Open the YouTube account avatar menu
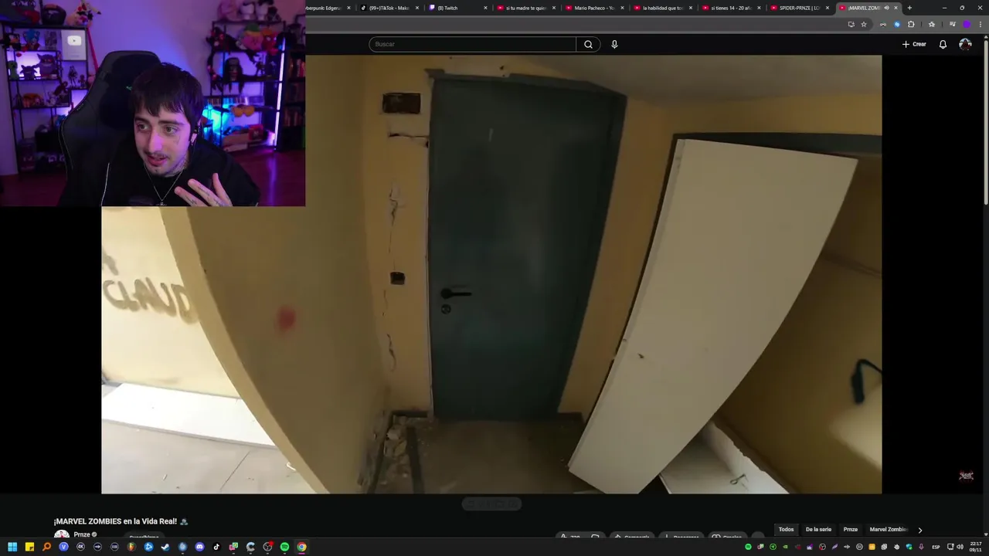 click(x=965, y=44)
